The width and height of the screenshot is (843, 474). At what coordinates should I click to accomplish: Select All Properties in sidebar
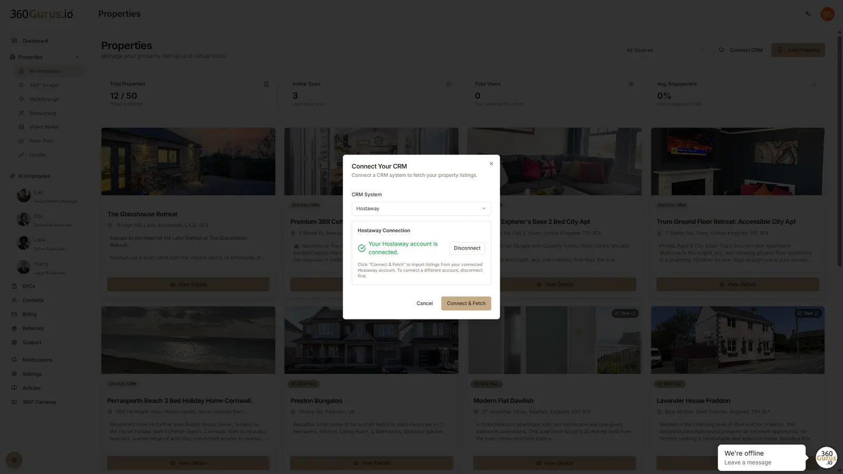tap(48, 71)
